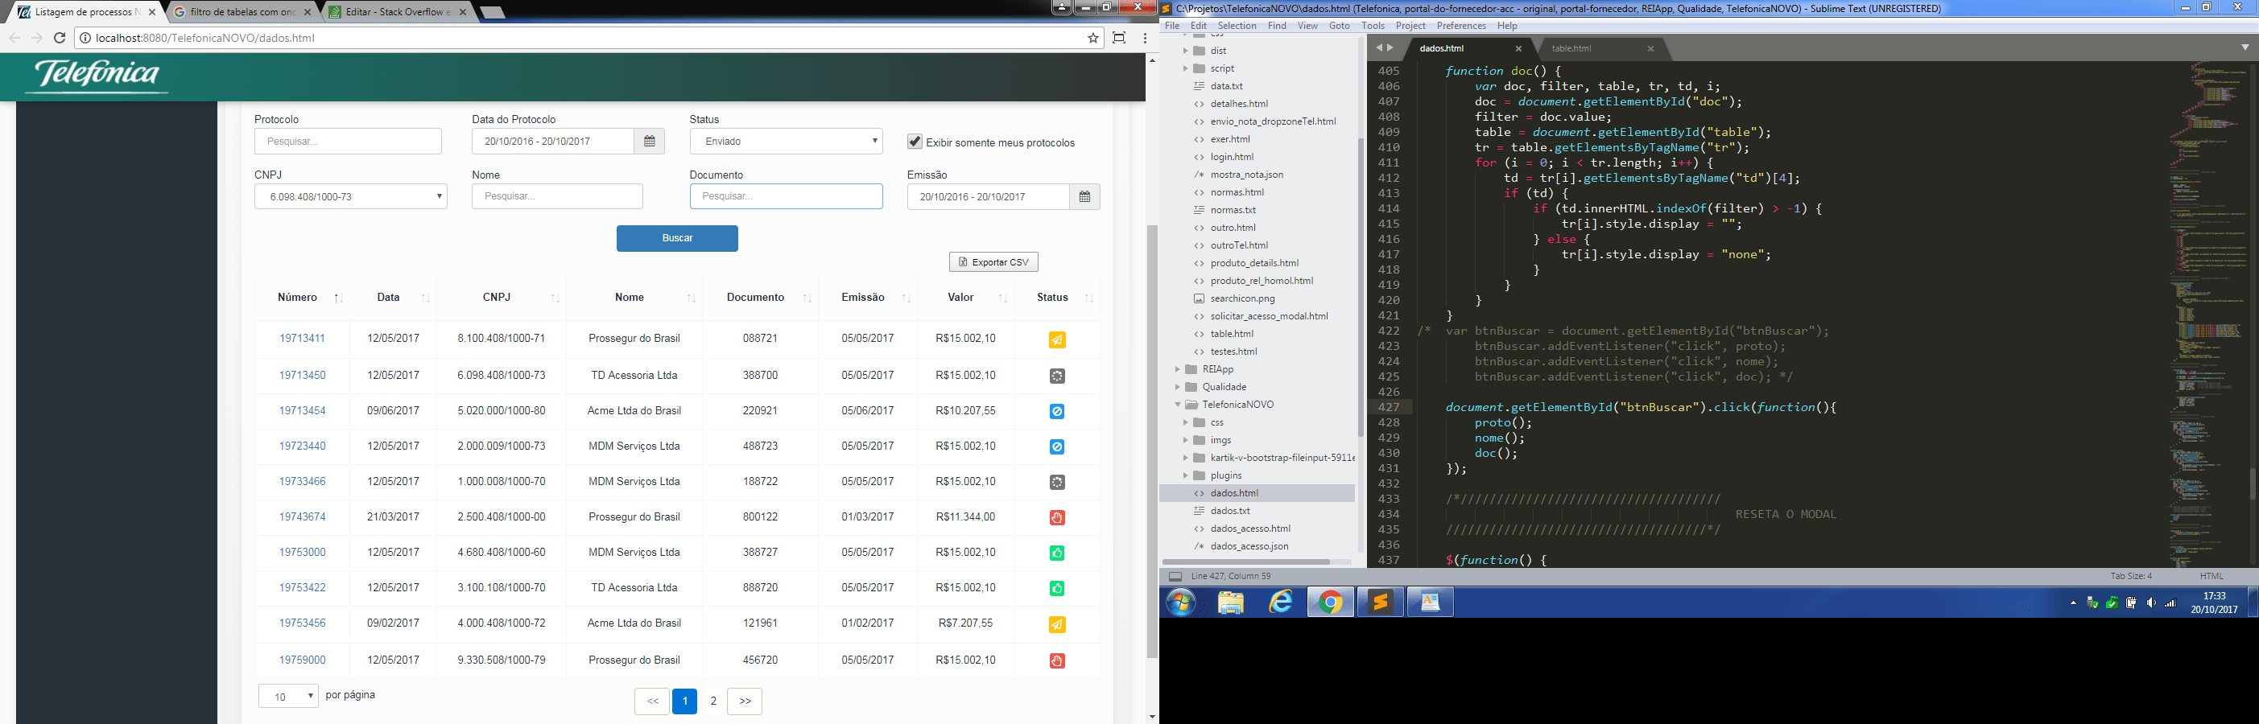2259x724 pixels.
Task: Open Windows Explorer from the taskbar
Action: click(1231, 603)
